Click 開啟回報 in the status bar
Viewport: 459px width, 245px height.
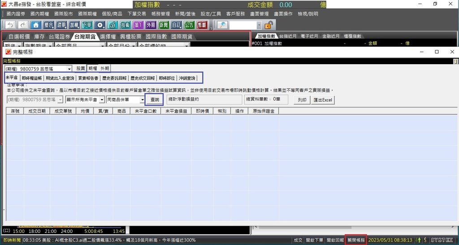[x=335, y=240]
